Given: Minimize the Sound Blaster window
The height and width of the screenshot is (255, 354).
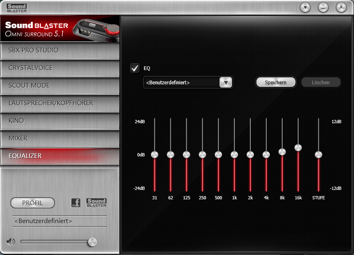Looking at the screenshot, I should pos(323,7).
